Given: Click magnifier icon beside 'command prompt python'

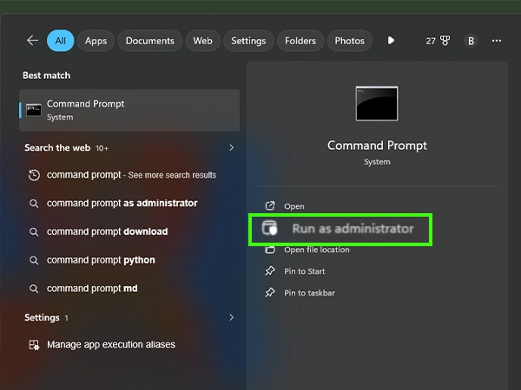Looking at the screenshot, I should (34, 260).
